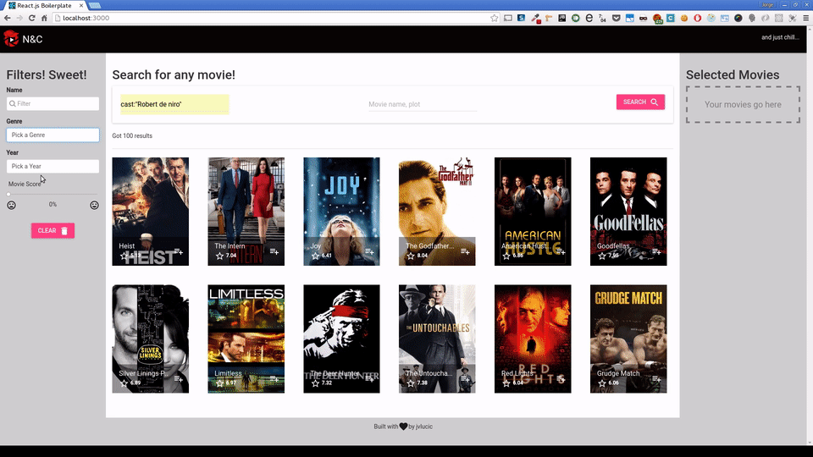The height and width of the screenshot is (457, 813).
Task: Click the and just chill... text
Action: point(780,37)
